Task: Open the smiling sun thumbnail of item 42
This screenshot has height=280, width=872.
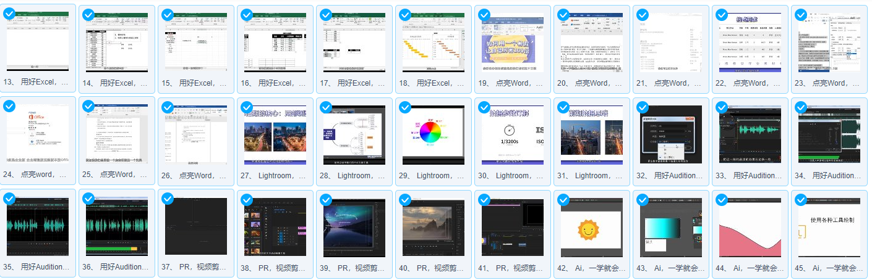Action: coord(591,228)
